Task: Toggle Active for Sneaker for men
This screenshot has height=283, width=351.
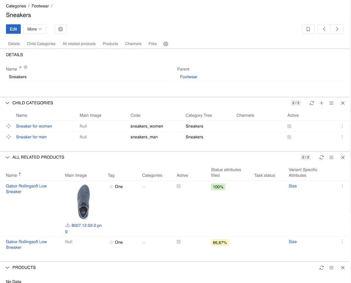Action: click(289, 137)
